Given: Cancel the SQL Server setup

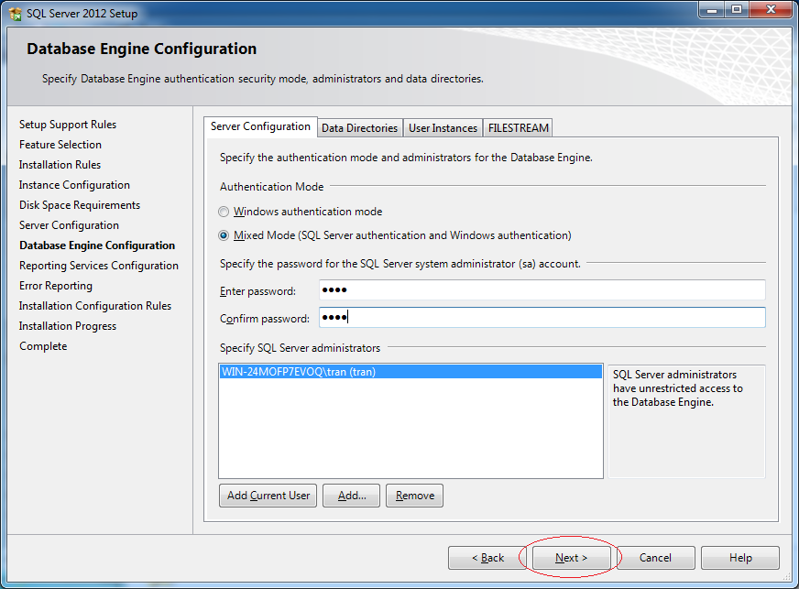Looking at the screenshot, I should pos(655,558).
